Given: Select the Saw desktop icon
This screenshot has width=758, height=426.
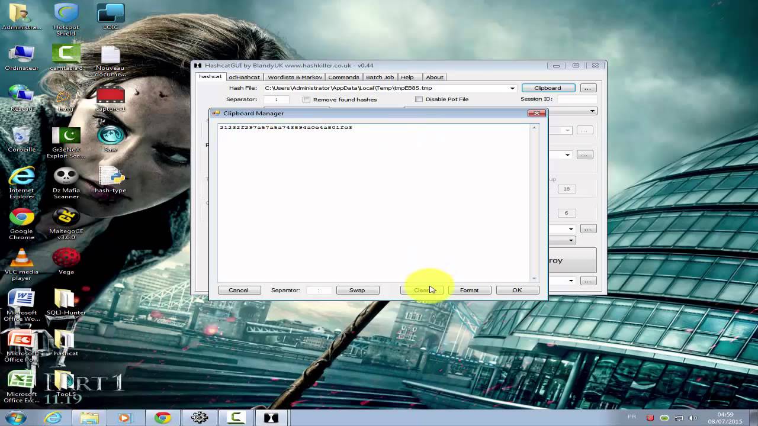Looking at the screenshot, I should [x=110, y=139].
